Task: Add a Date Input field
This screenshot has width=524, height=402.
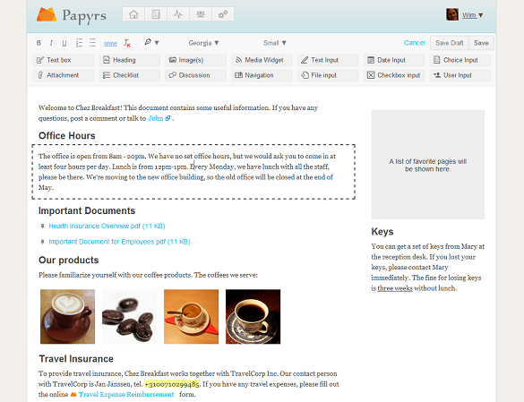Action: pos(394,60)
